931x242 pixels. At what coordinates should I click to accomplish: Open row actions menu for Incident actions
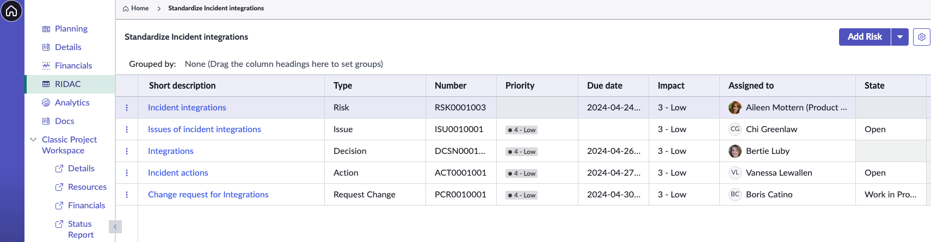[x=127, y=173]
